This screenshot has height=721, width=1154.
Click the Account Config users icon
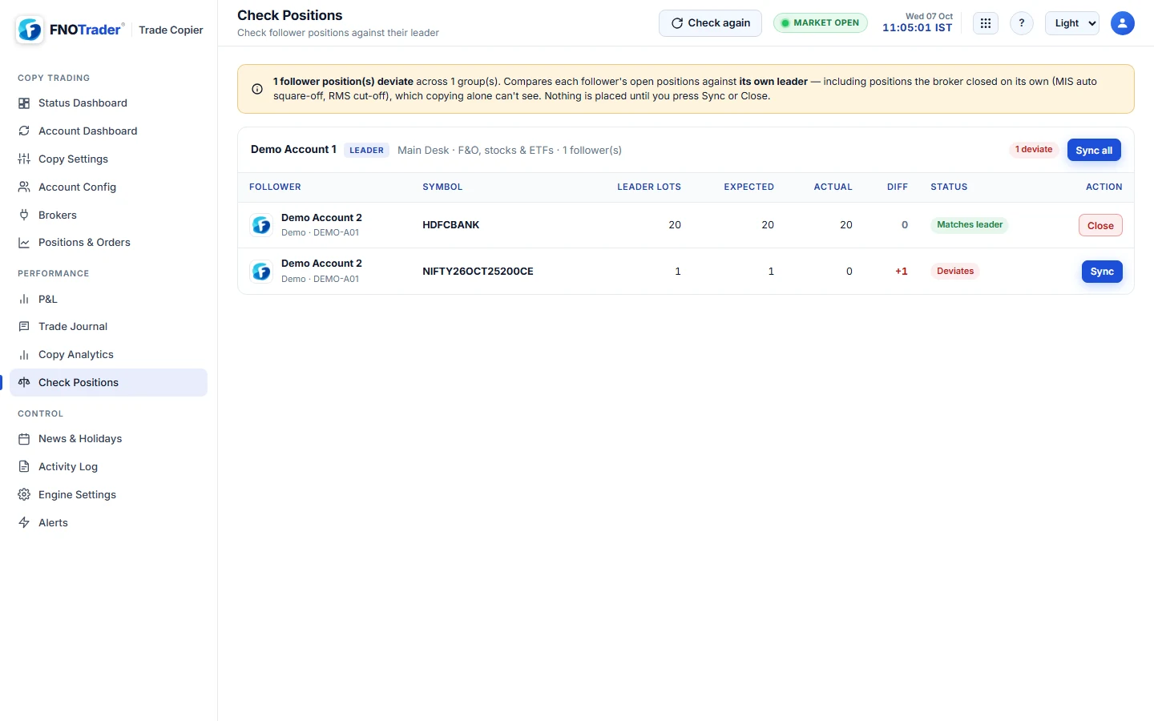(x=24, y=187)
